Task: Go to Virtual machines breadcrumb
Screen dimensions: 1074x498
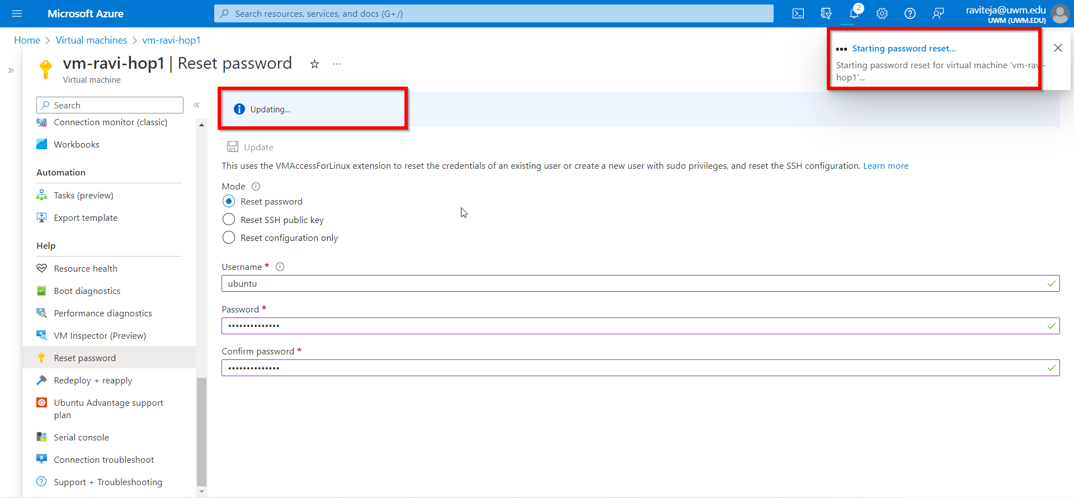Action: point(91,40)
